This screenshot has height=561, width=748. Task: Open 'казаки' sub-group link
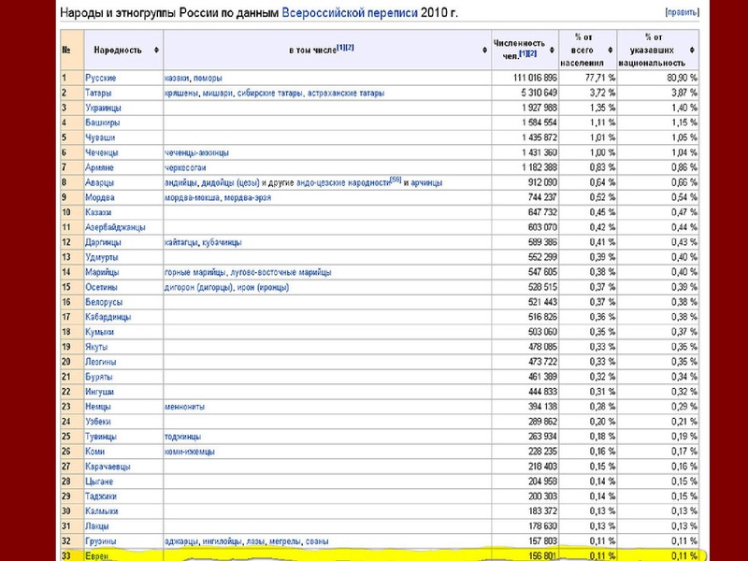[x=178, y=78]
